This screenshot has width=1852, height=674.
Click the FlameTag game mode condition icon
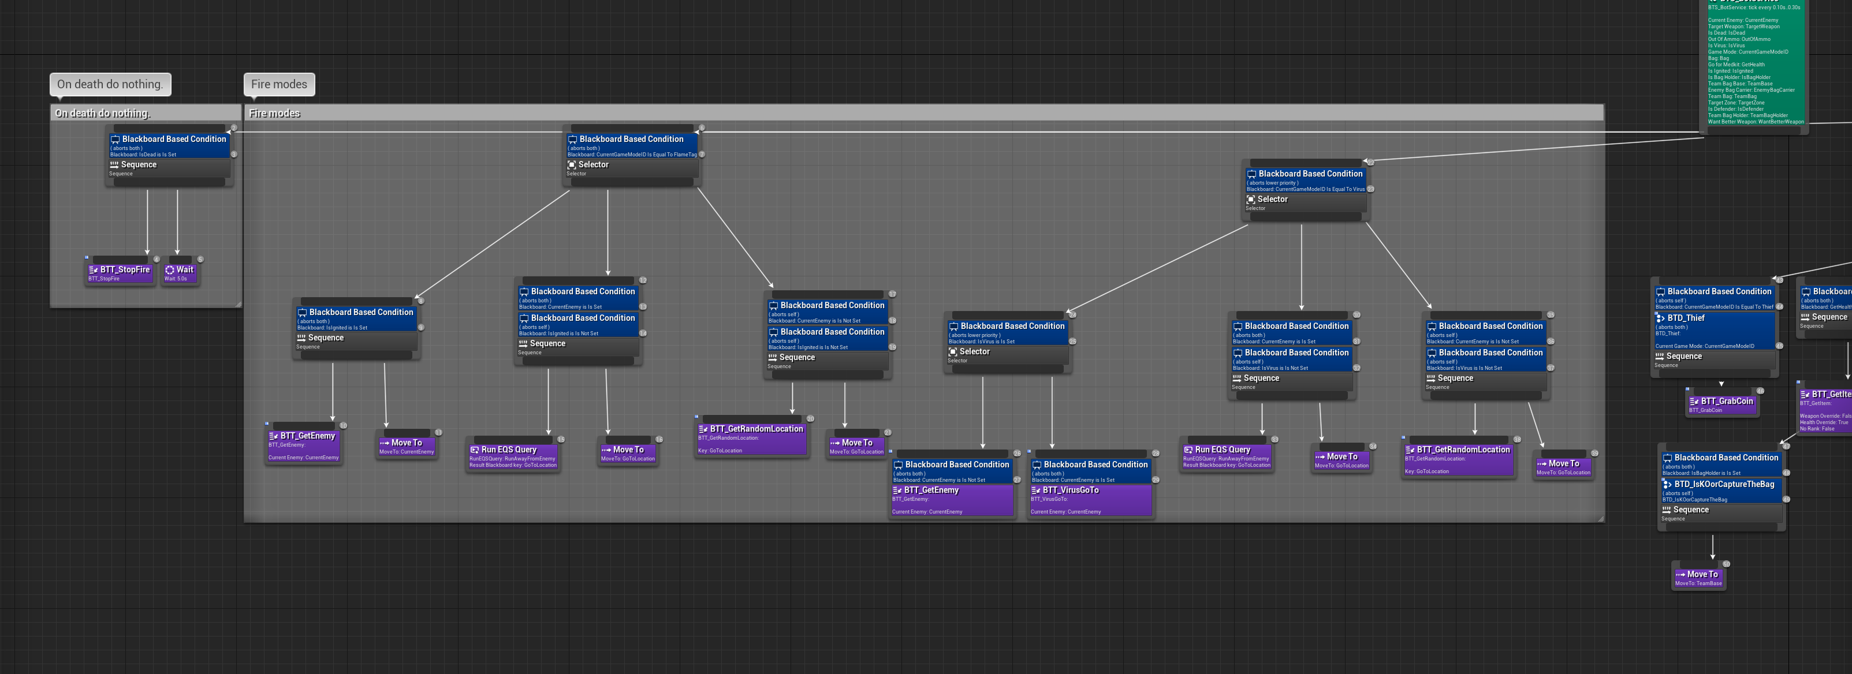[573, 140]
